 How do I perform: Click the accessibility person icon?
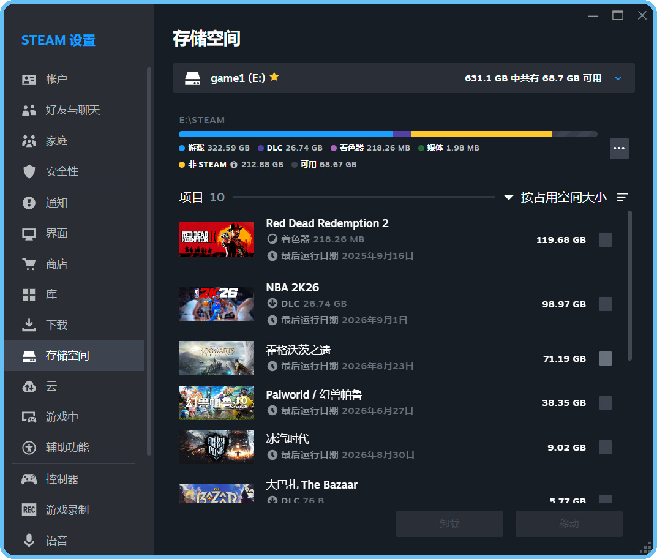pyautogui.click(x=29, y=448)
